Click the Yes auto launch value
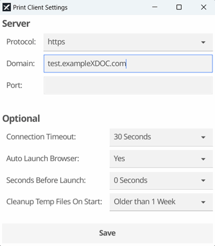This screenshot has width=215, height=246. pos(119,158)
